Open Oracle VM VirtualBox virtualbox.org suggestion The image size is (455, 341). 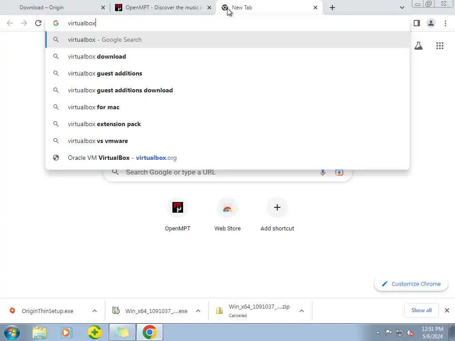pos(228,158)
